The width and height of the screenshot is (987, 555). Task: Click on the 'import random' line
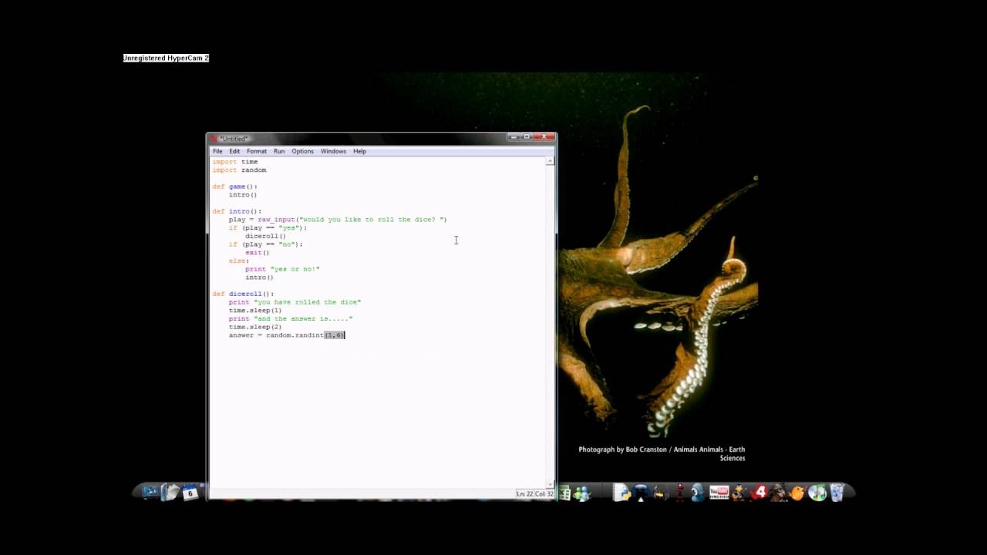pyautogui.click(x=239, y=170)
